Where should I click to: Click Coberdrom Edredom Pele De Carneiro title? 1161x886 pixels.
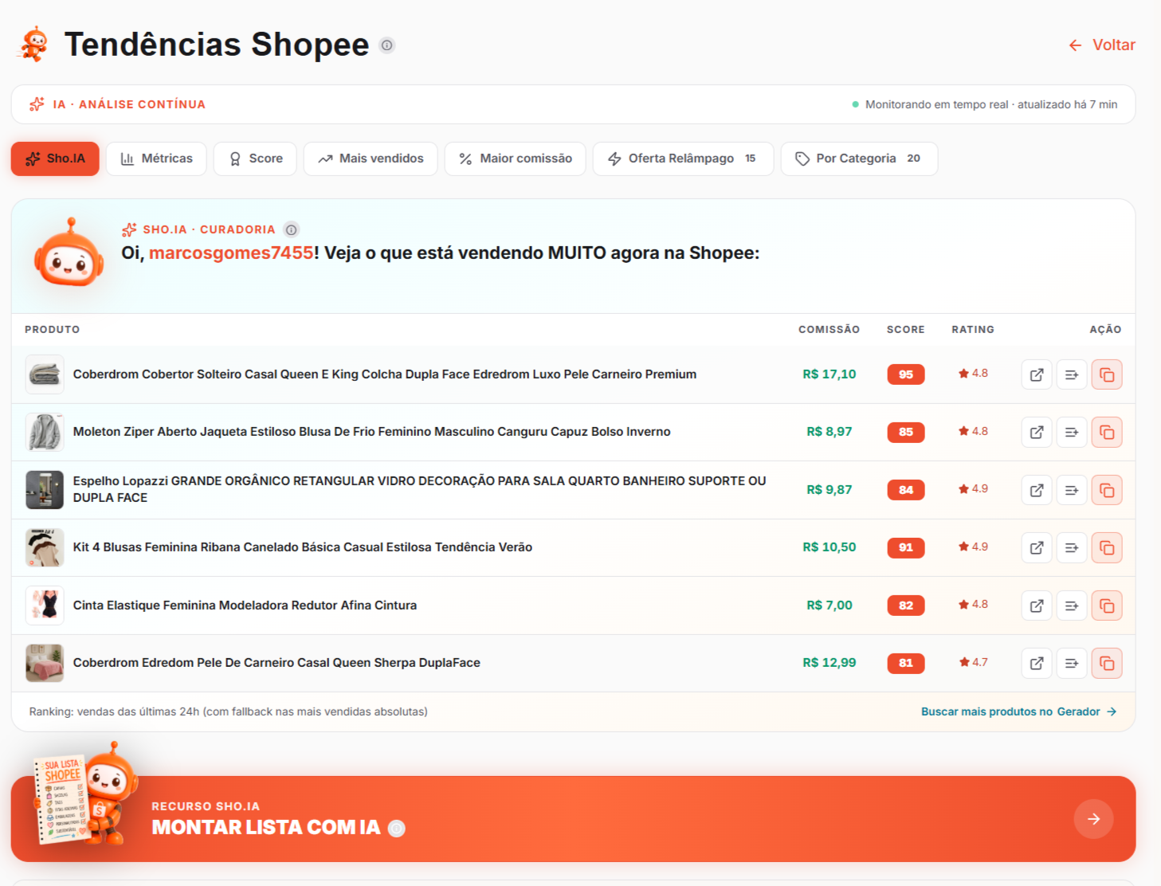(277, 663)
